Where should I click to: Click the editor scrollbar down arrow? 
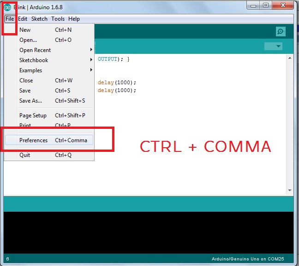tap(290, 191)
